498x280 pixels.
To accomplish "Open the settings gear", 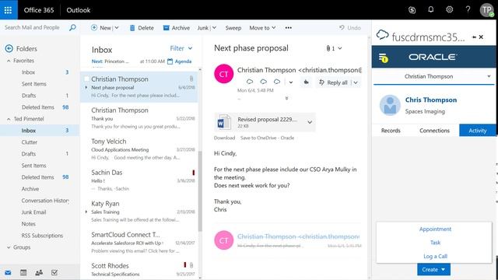I will tap(450, 9).
